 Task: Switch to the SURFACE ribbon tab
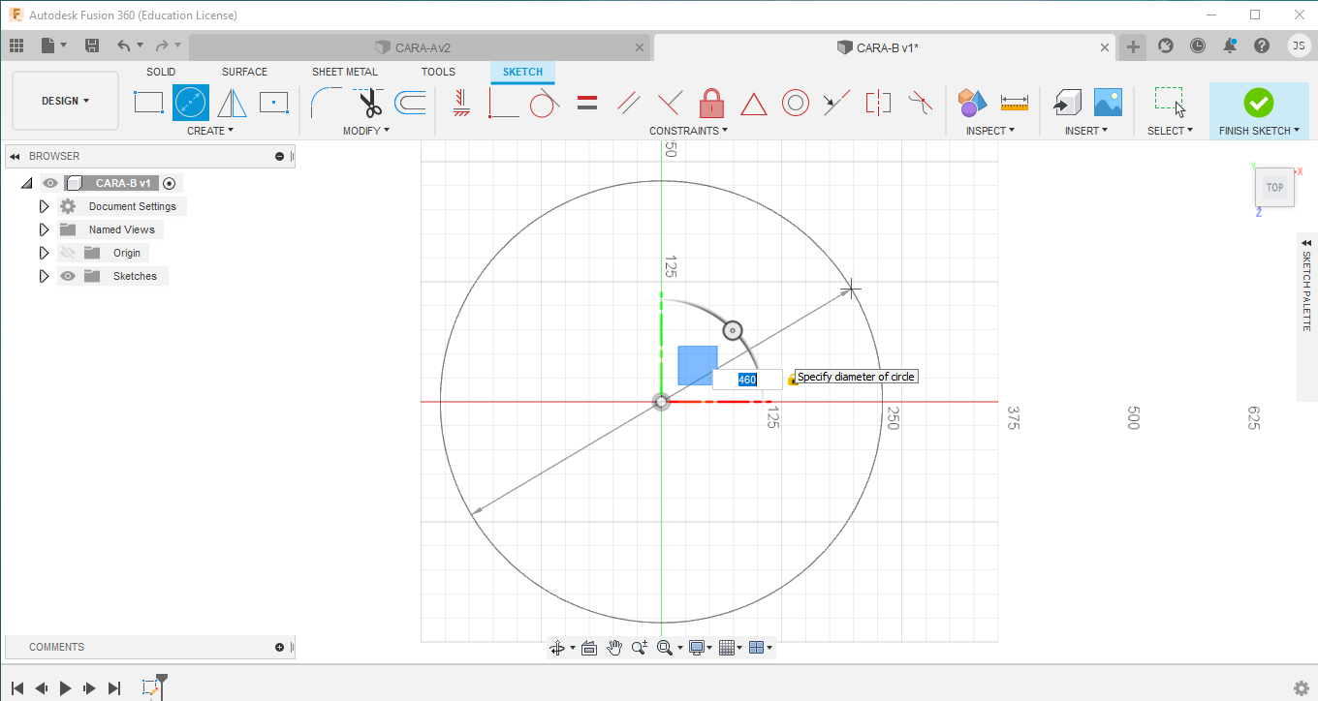244,72
